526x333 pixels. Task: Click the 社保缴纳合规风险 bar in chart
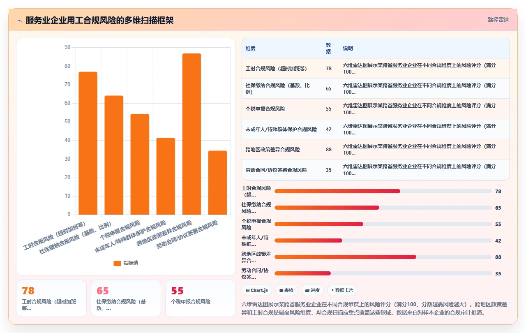114,155
